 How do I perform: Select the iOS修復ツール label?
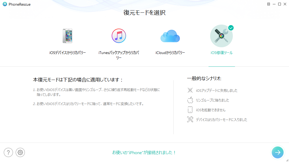(221, 53)
